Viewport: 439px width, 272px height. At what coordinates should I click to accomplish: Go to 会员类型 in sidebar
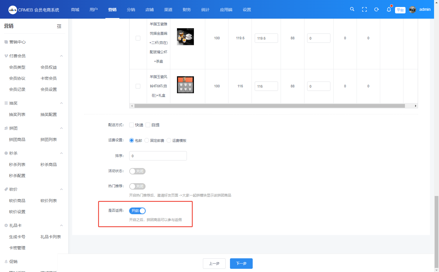17,67
